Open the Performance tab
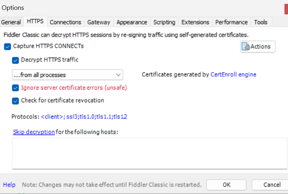 click(232, 22)
